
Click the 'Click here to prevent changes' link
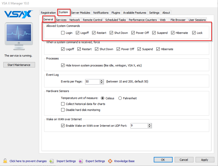(28, 161)
